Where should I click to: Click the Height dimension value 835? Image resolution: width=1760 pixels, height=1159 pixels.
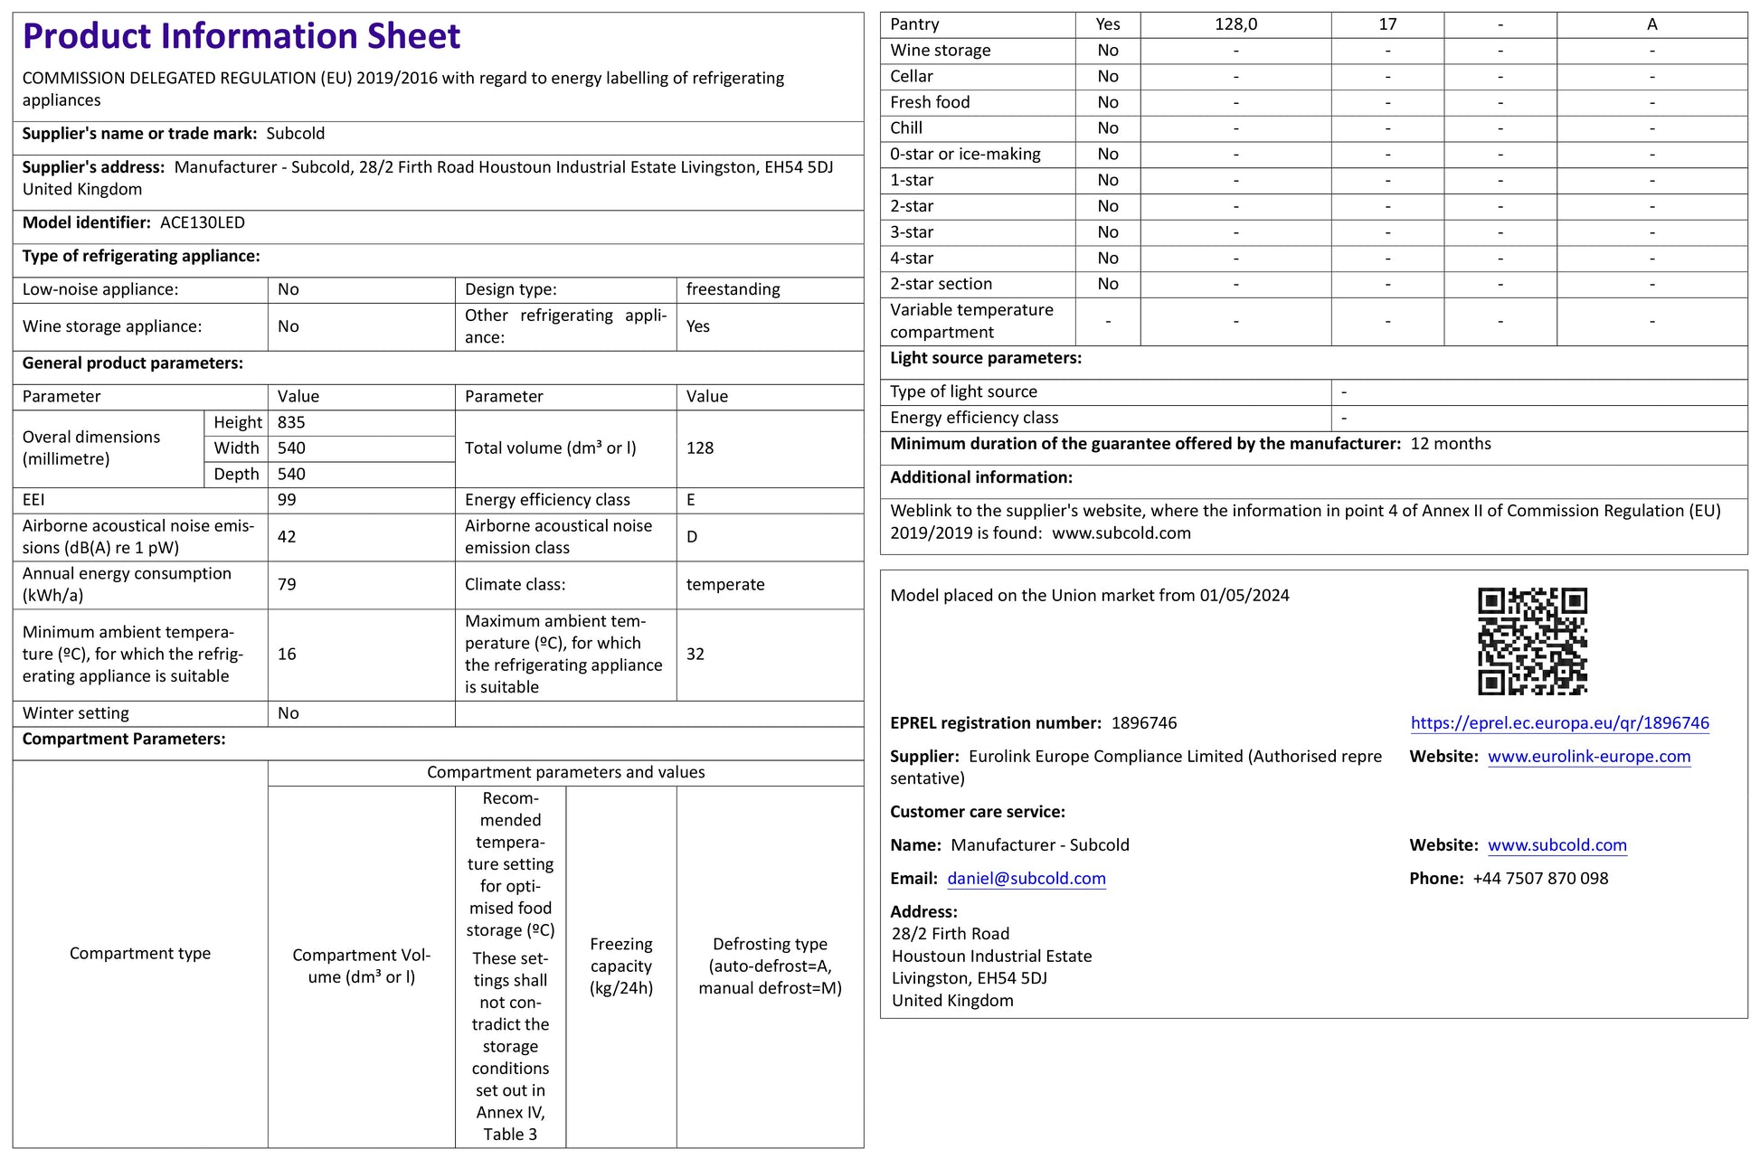click(x=291, y=422)
